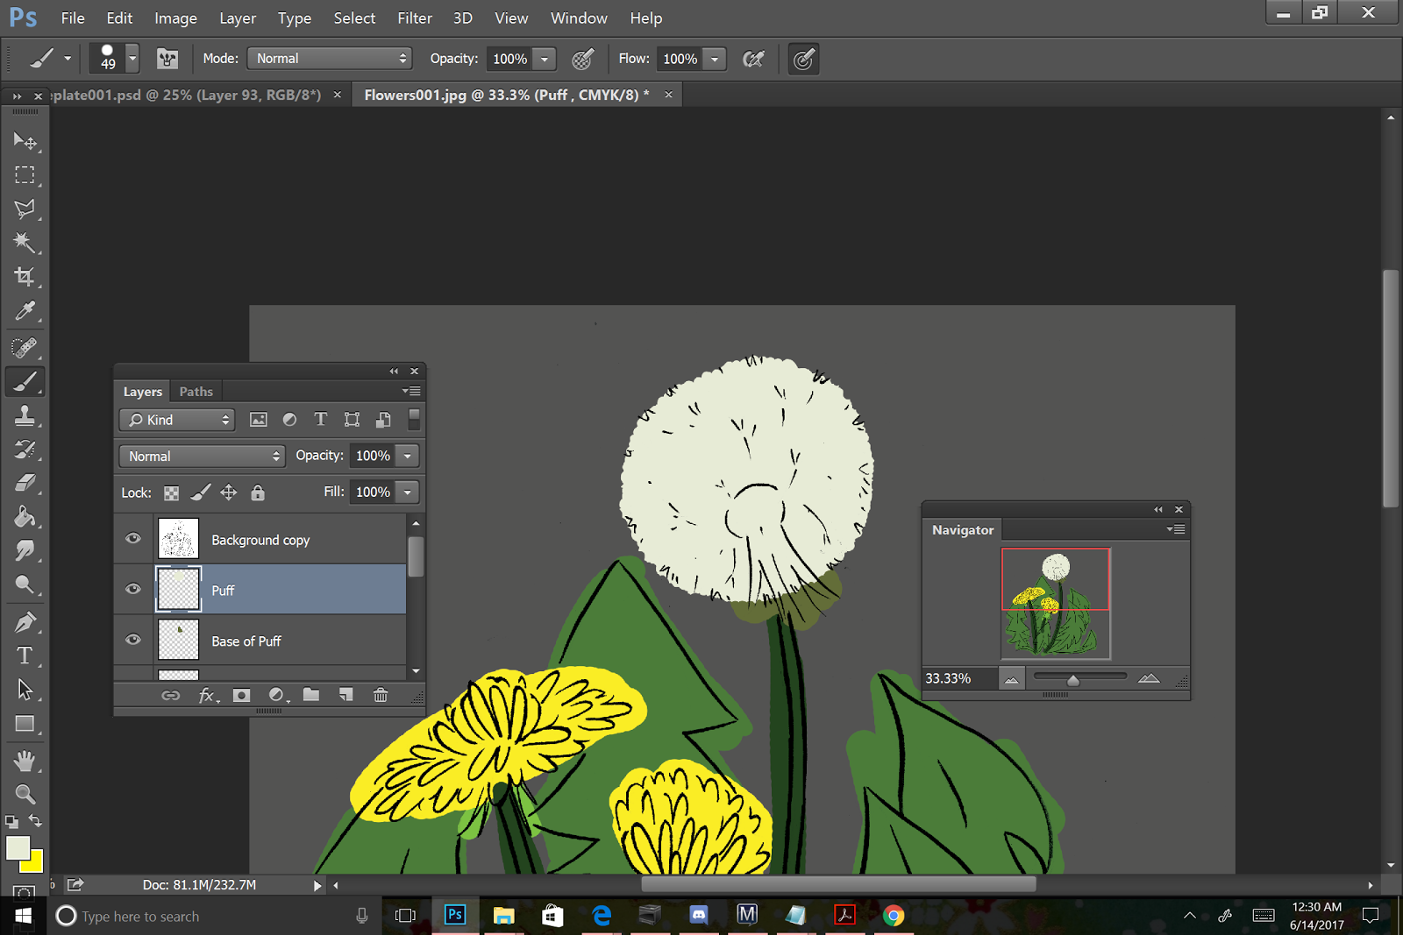Image resolution: width=1403 pixels, height=935 pixels.
Task: Click the delete layer trash icon
Action: click(x=381, y=695)
